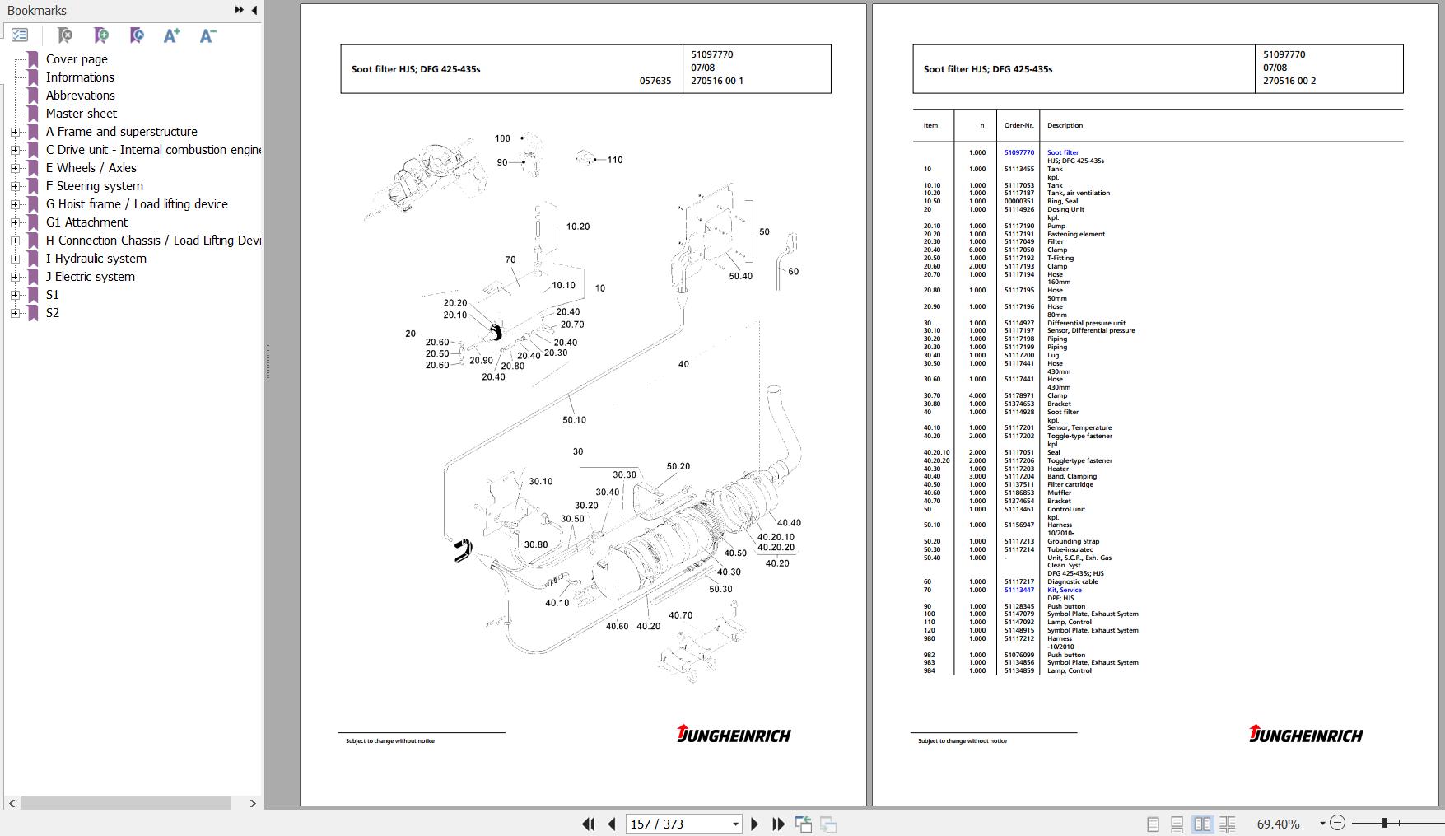Click the greyed next view icon
This screenshot has height=836, width=1445.
[828, 824]
